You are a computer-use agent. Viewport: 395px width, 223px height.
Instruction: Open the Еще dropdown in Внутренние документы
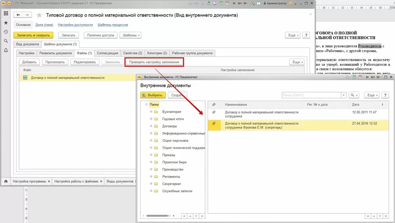coord(372,95)
